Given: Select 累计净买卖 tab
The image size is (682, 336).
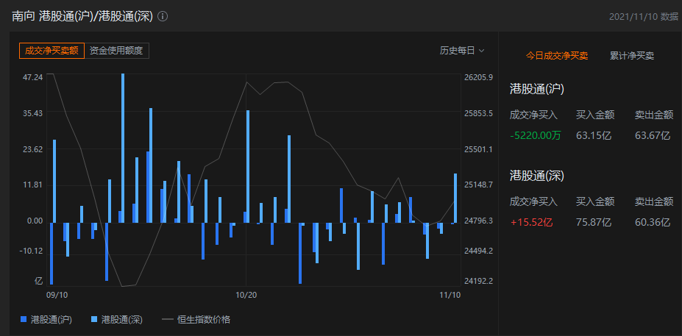Looking at the screenshot, I should coord(632,56).
